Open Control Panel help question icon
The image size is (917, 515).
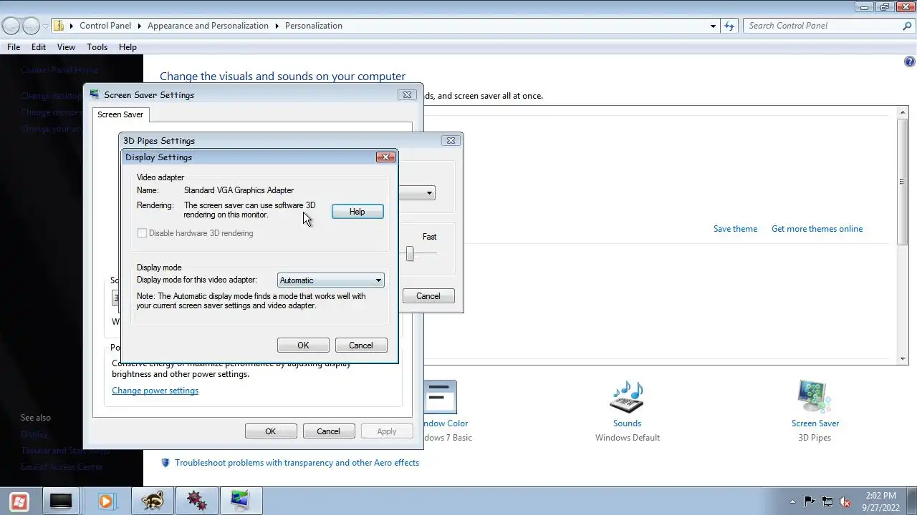coord(910,62)
